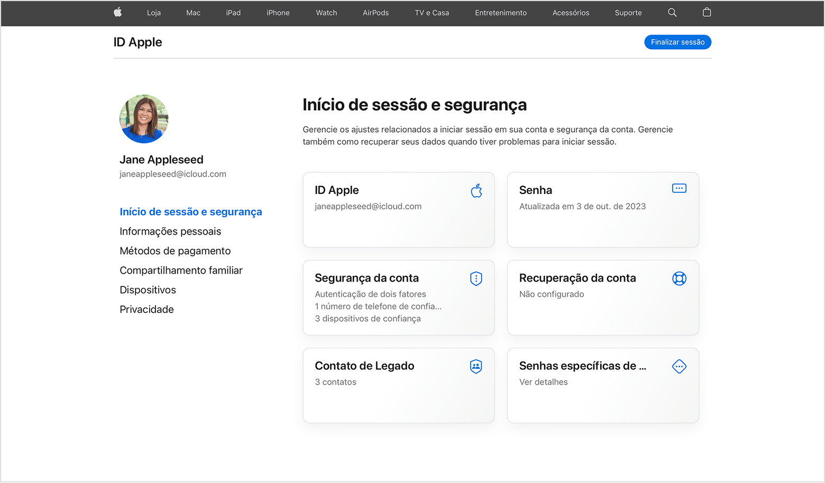Screen dimensions: 825x483
Task: Go to Métodos de pagamento in sidebar
Action: point(175,251)
